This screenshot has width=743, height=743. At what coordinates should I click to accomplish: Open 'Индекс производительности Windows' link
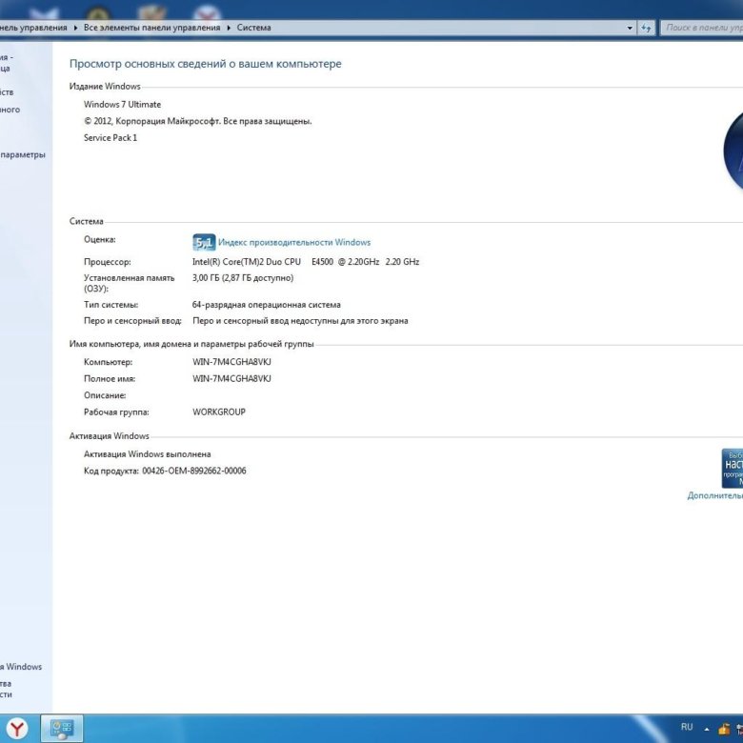[294, 242]
